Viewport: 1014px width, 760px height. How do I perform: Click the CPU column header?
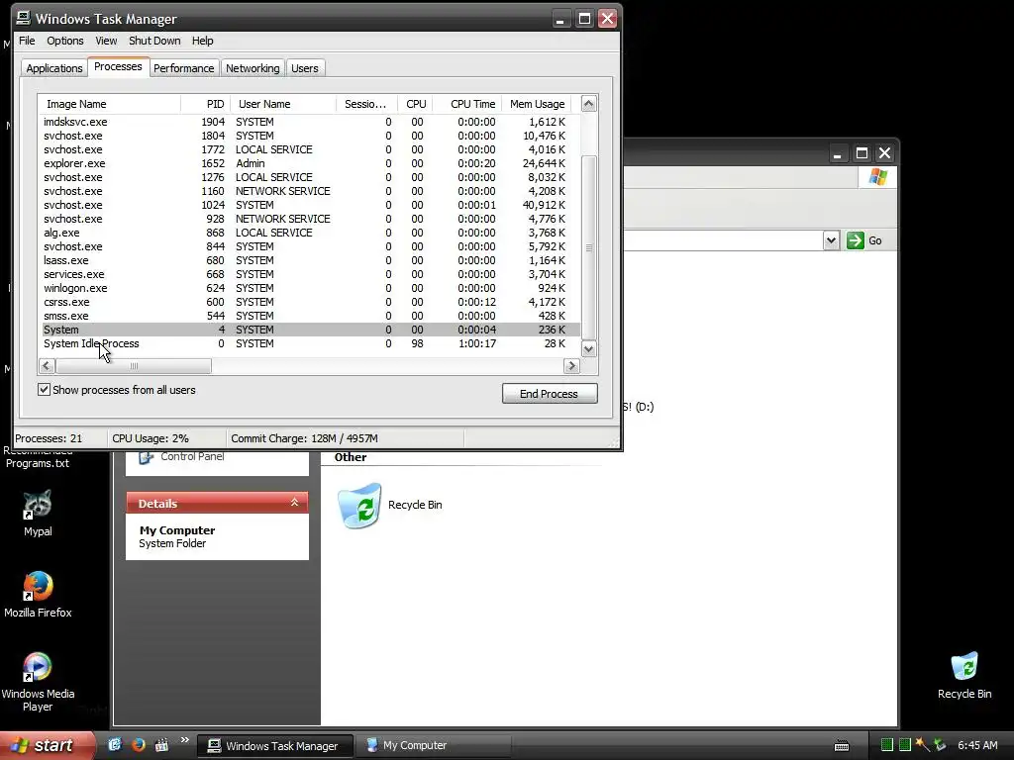(x=415, y=104)
